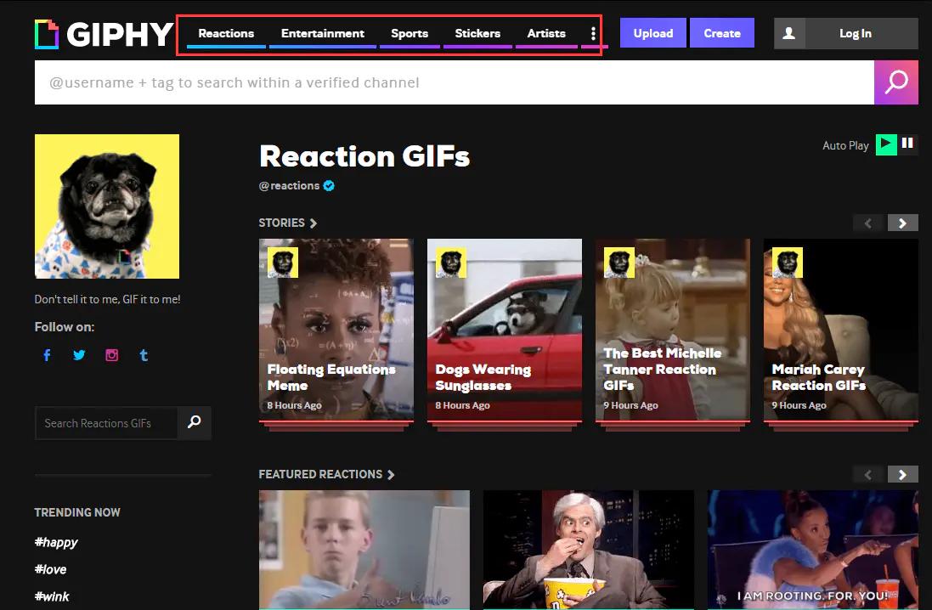Viewport: 932px width, 610px height.
Task: Click the Reaction GIFs page title
Action: (x=364, y=156)
